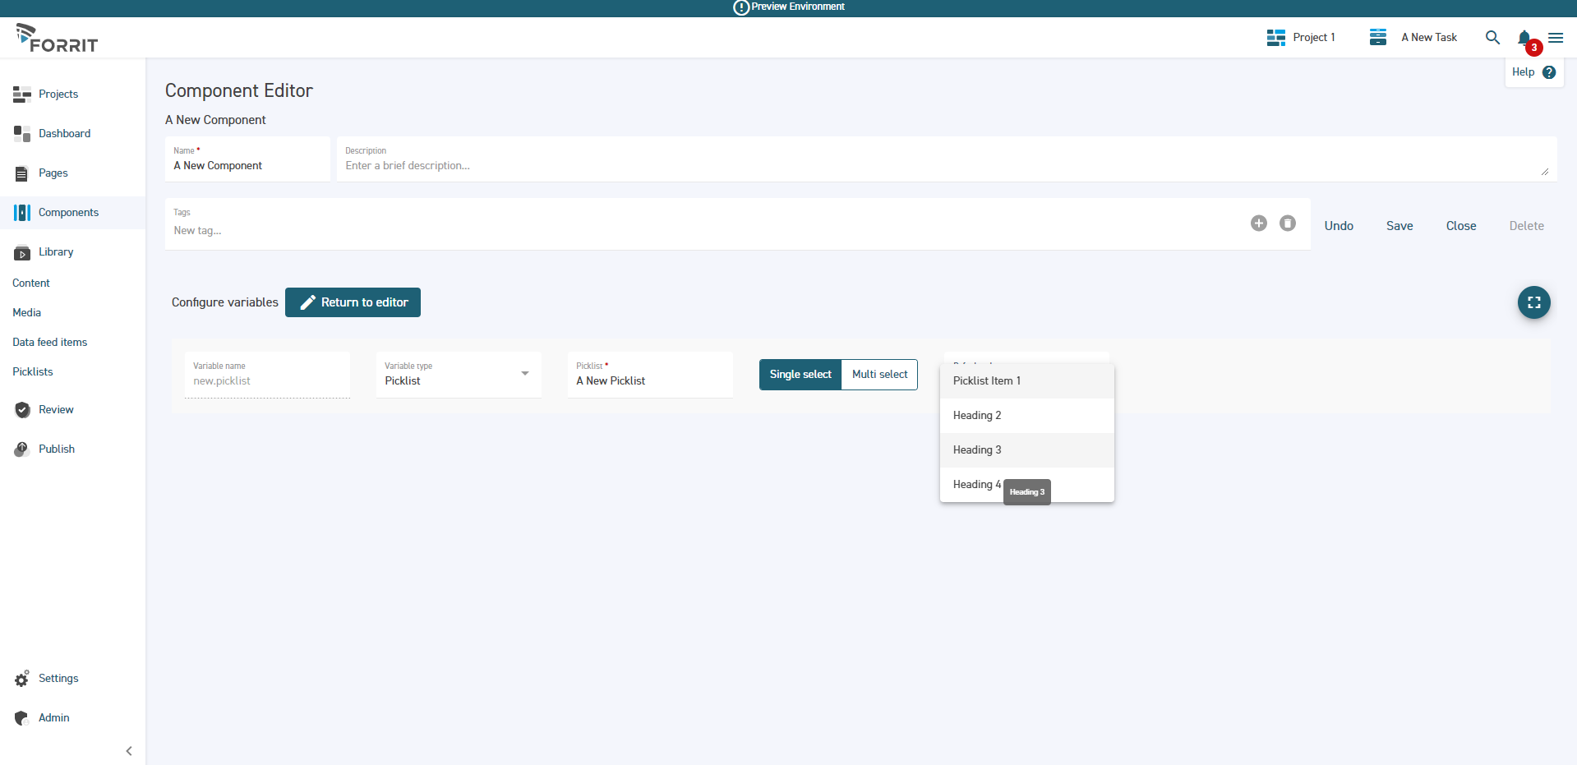Screen dimensions: 1577x765
Task: Open the hamburger menu icon
Action: (1556, 38)
